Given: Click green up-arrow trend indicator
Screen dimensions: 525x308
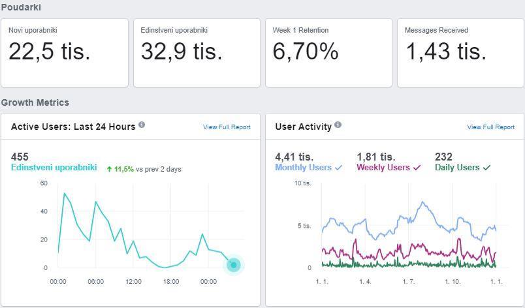Looking at the screenshot, I should [109, 169].
